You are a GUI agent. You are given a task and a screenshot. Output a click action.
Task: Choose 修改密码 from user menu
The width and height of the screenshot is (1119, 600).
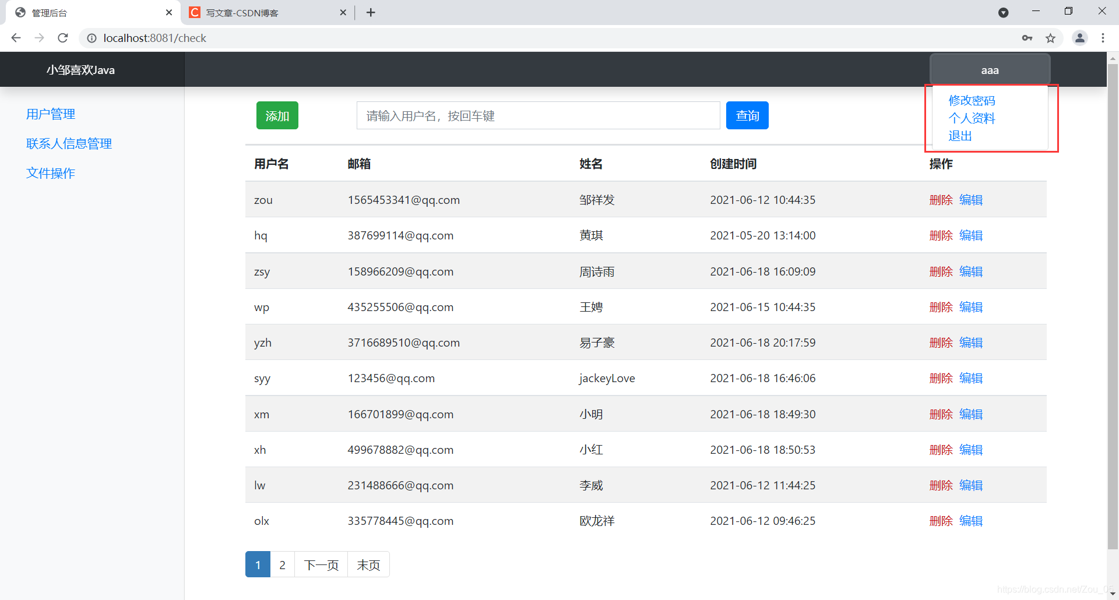(972, 101)
